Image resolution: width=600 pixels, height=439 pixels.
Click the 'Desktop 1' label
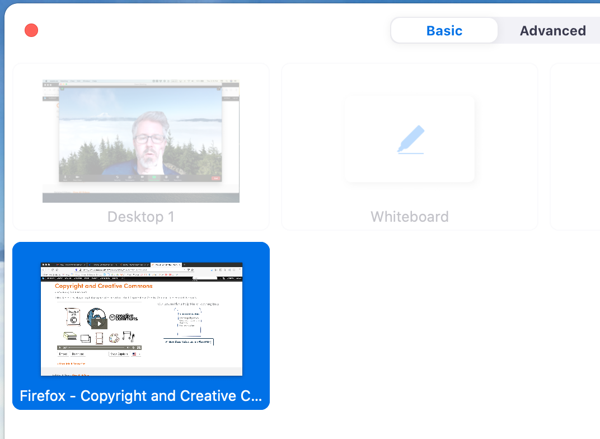coord(141,217)
